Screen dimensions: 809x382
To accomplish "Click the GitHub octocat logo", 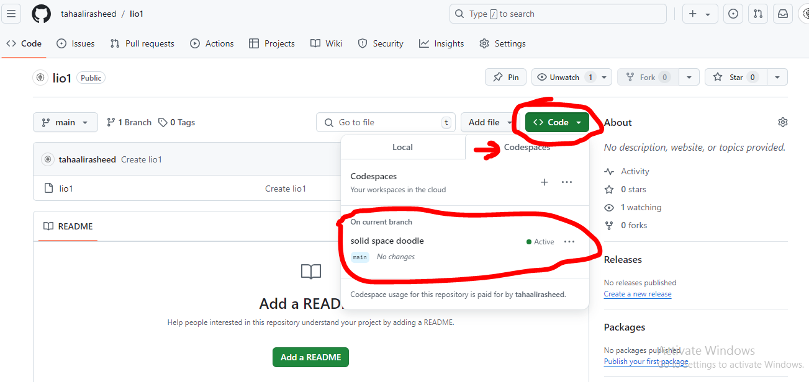I will pos(41,14).
